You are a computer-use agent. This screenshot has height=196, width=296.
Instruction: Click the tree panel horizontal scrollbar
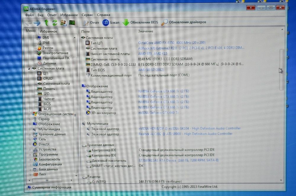pos(50,180)
